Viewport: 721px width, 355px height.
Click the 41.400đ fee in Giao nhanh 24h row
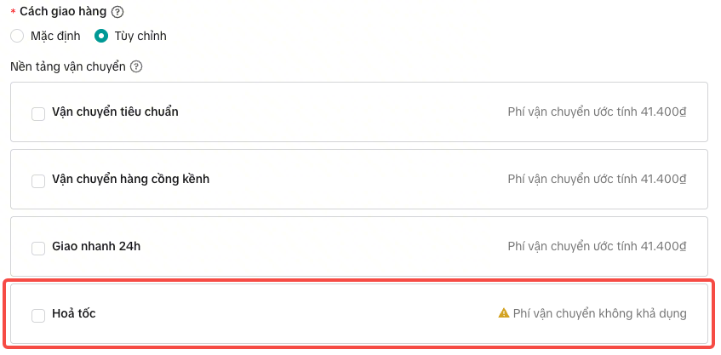coord(663,247)
